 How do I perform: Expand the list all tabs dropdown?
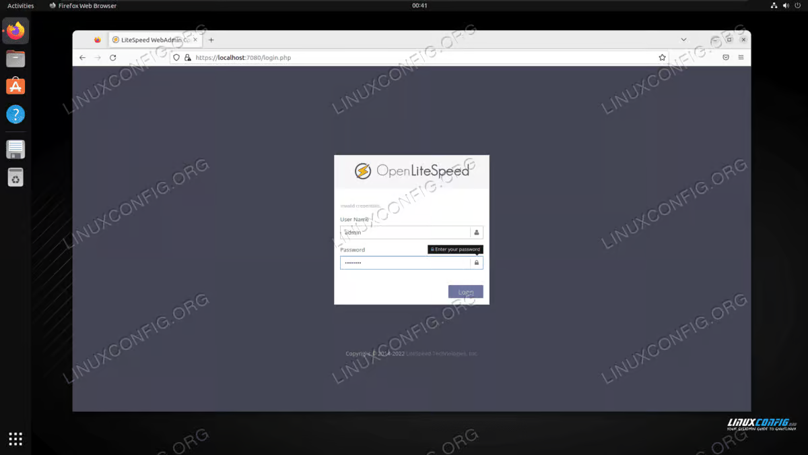684,40
